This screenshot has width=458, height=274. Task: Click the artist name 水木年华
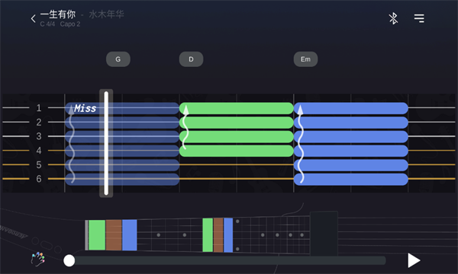point(106,14)
